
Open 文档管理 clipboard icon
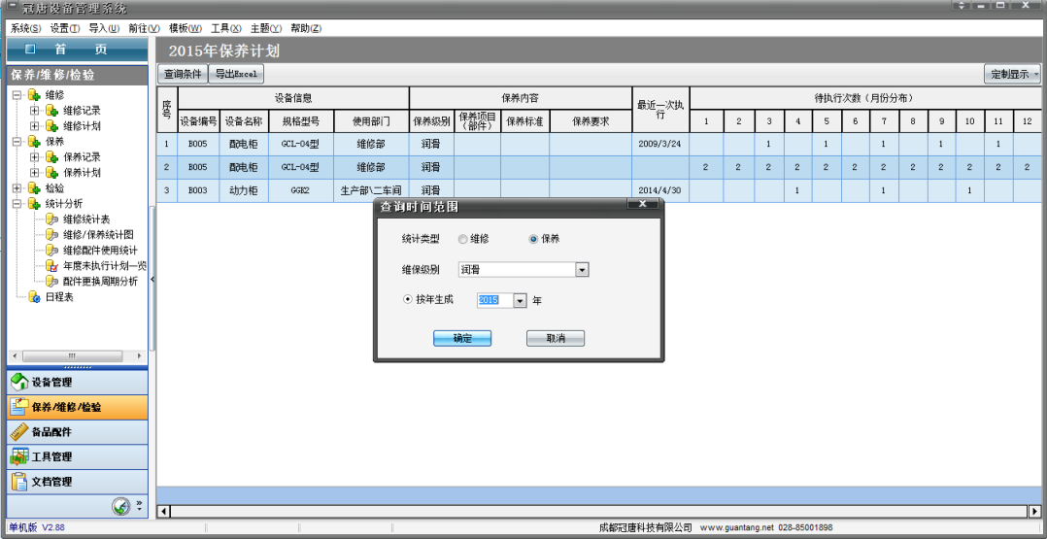pos(17,482)
